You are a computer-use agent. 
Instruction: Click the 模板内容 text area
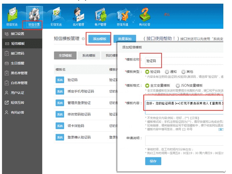coord(184,107)
